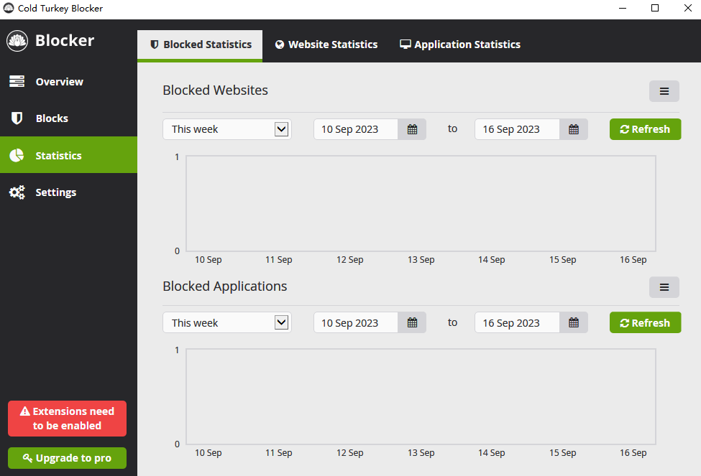Refresh the Blocked Websites chart

(645, 129)
